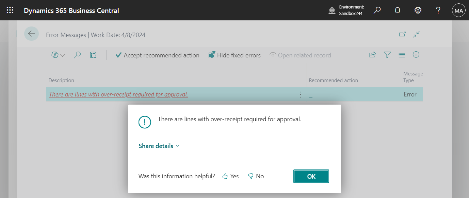
Task: Collapse the Error Messages page view
Action: [416, 34]
